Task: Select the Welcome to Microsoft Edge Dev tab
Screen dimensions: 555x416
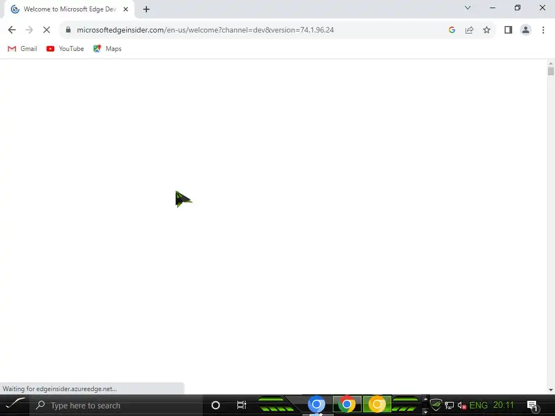Action: point(69,9)
